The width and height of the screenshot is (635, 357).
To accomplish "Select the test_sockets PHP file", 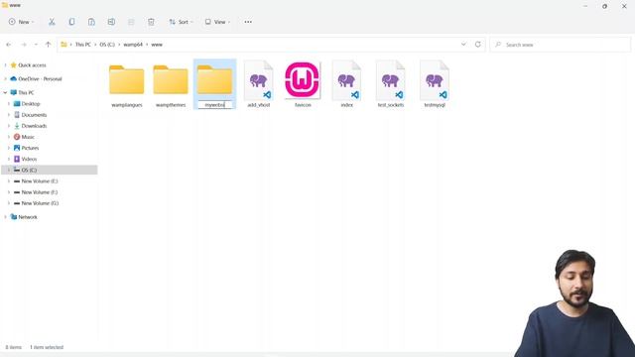I will (x=390, y=84).
